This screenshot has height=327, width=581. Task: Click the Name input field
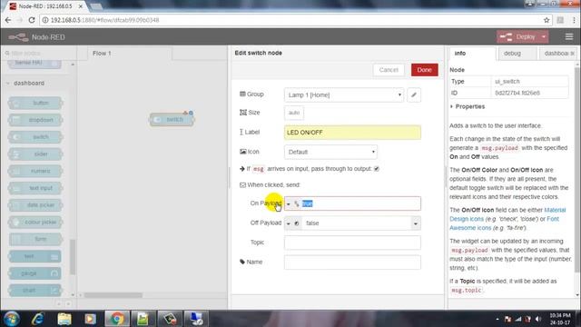coord(352,263)
